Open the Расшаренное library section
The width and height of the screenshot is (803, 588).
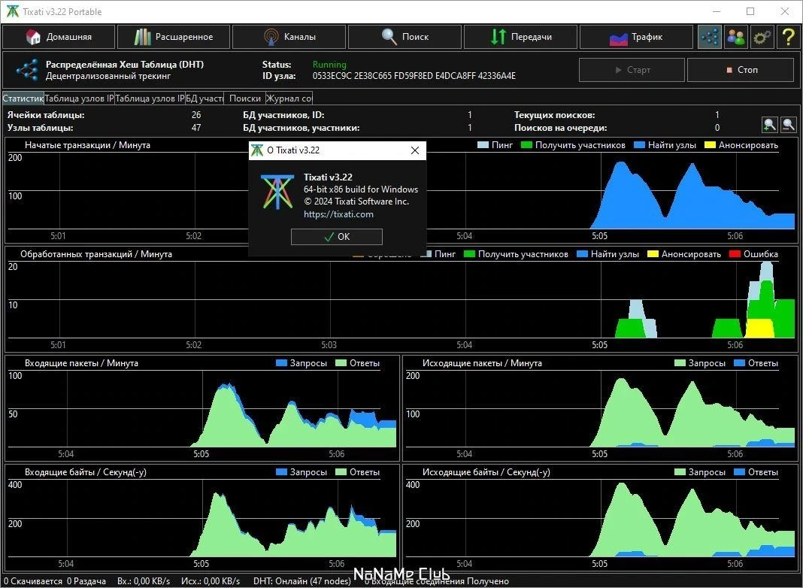[174, 37]
